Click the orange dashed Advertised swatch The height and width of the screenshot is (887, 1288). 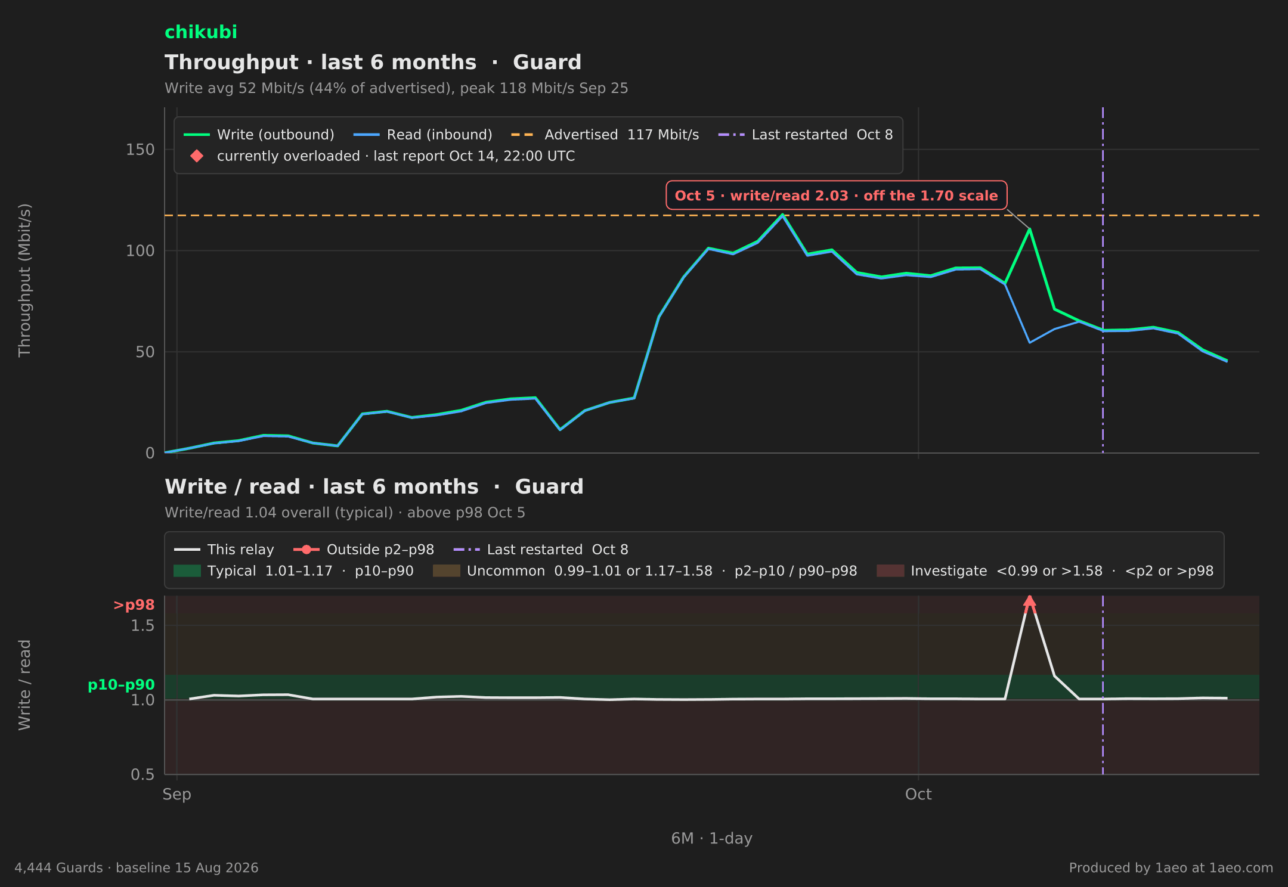coord(523,135)
